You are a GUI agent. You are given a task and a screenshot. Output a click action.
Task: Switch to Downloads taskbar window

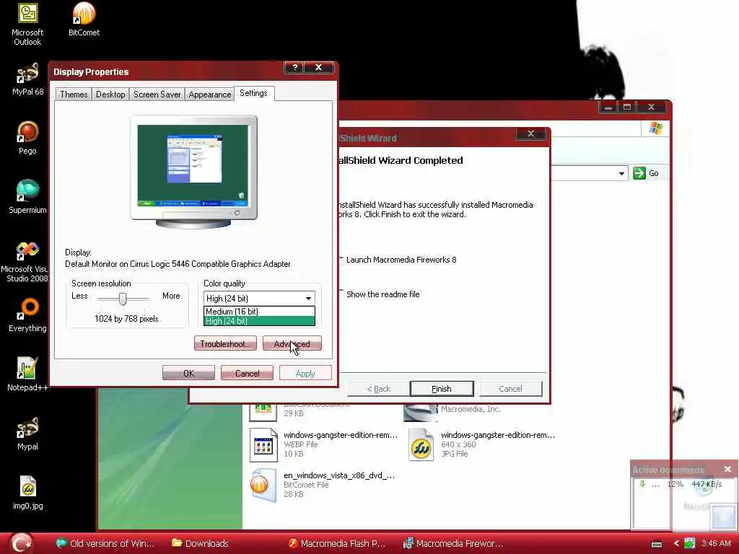201,543
